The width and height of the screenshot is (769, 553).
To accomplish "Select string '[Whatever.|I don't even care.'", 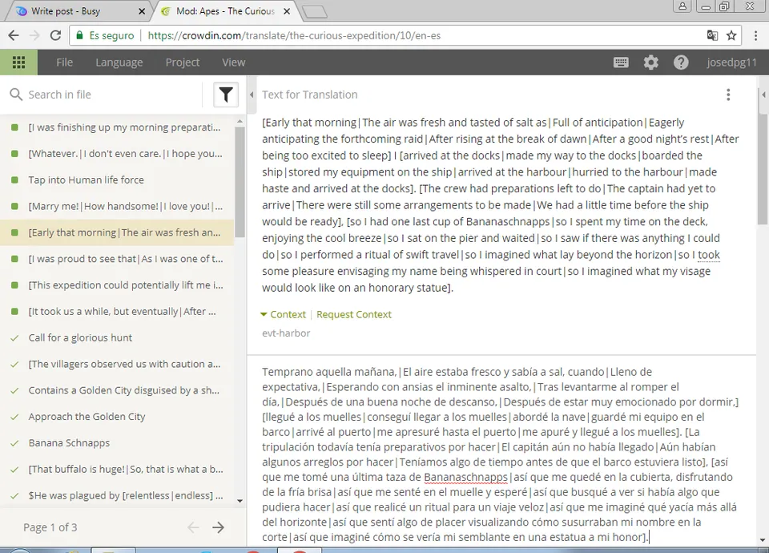I will point(117,154).
